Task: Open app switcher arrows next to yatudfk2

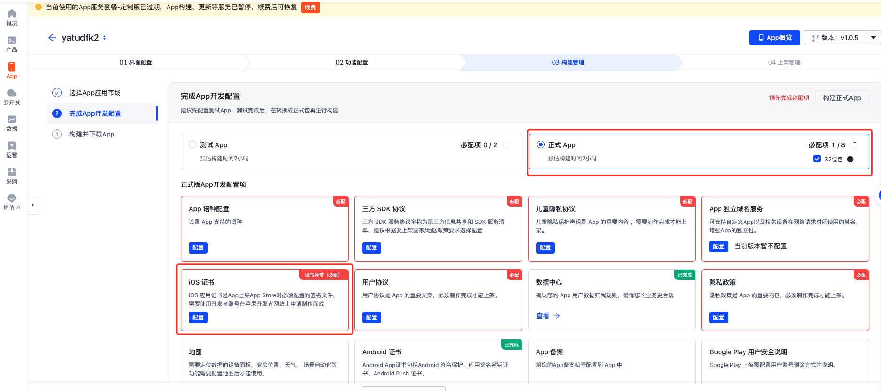Action: point(104,38)
